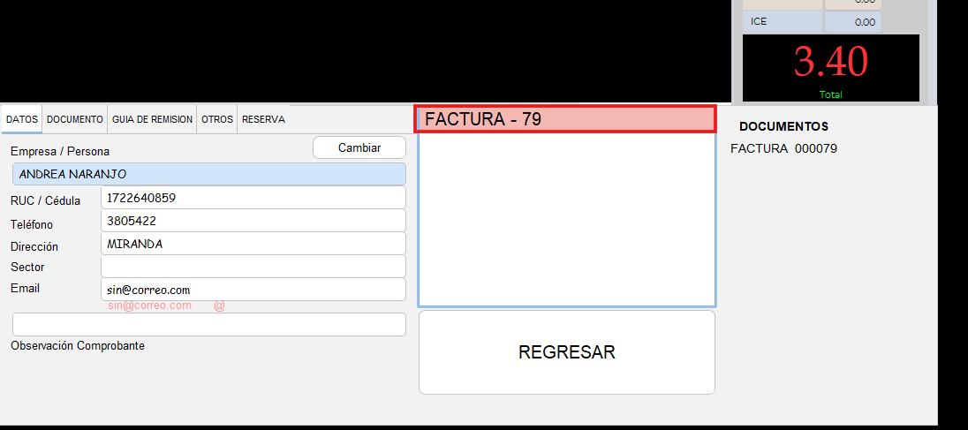This screenshot has width=968, height=430.
Task: Select the GUIA DE REMISION tab
Action: [152, 119]
